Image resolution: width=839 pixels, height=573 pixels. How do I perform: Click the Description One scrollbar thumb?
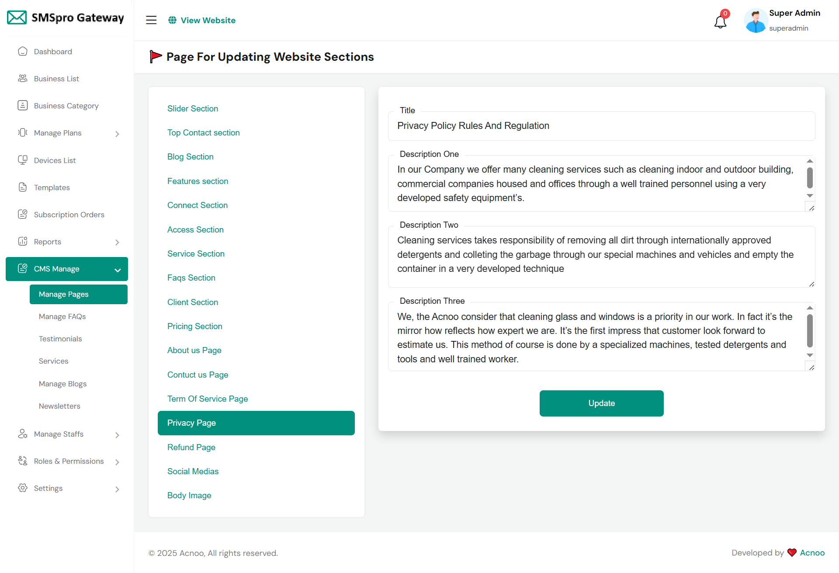[809, 178]
